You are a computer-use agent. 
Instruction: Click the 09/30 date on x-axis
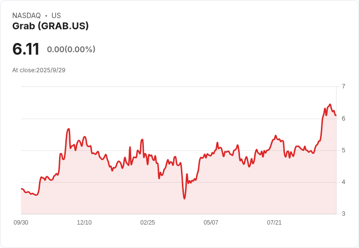(21, 223)
